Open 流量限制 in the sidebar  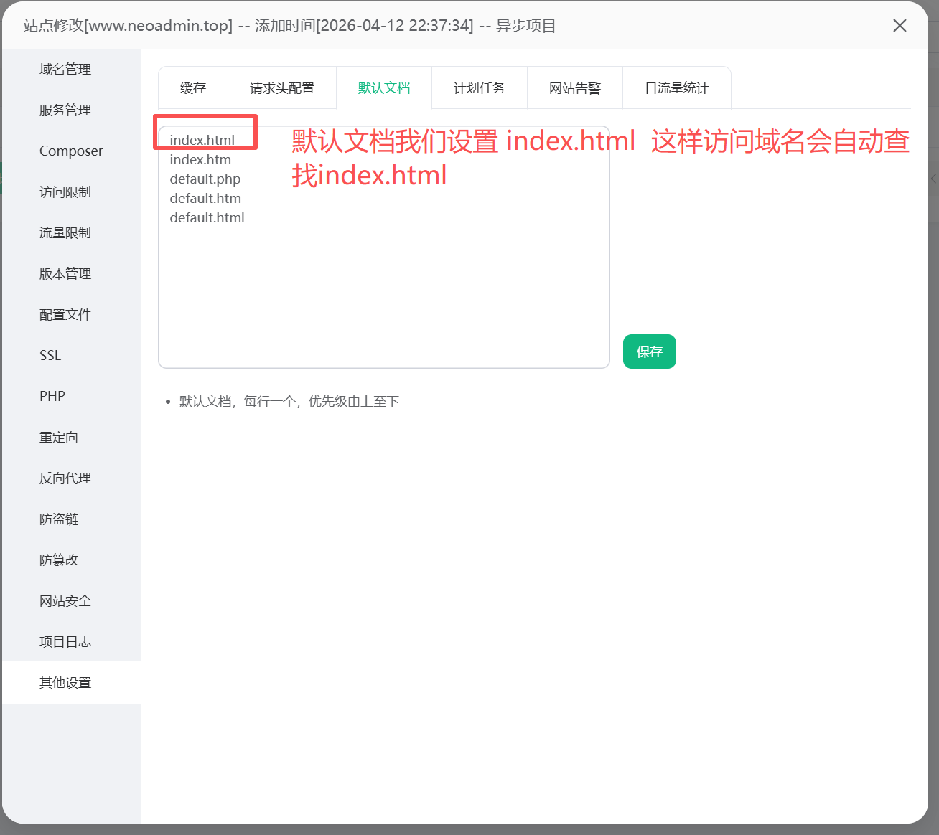65,233
